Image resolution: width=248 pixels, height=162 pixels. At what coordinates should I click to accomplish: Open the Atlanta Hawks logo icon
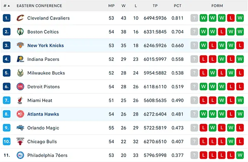coord(20,114)
